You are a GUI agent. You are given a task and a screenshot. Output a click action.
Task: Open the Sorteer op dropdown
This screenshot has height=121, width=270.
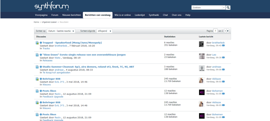pos(61,31)
